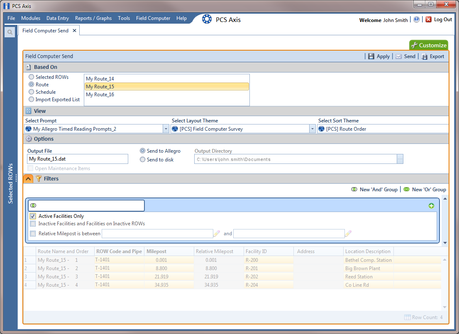Select My Route_16 in route list
The width and height of the screenshot is (459, 334).
pyautogui.click(x=166, y=95)
